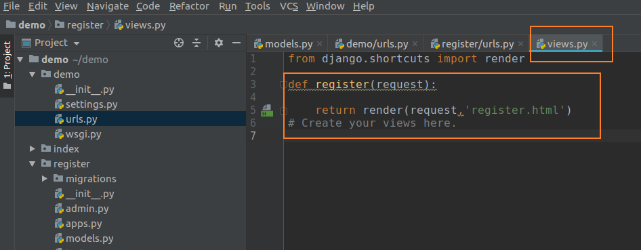Open Project panel settings gear

[x=219, y=43]
